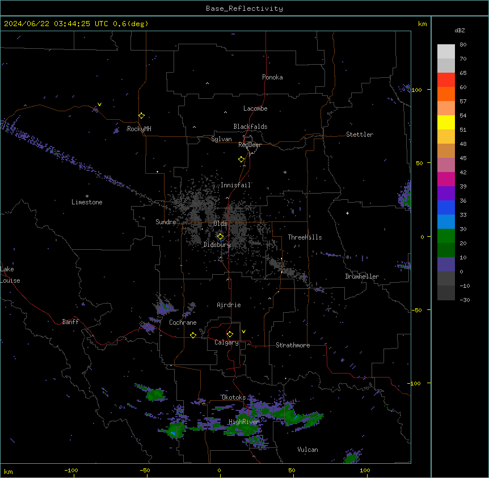The image size is (489, 478).
Task: Click the yellow diamond marker above the Calgary label
Action: pyautogui.click(x=230, y=334)
